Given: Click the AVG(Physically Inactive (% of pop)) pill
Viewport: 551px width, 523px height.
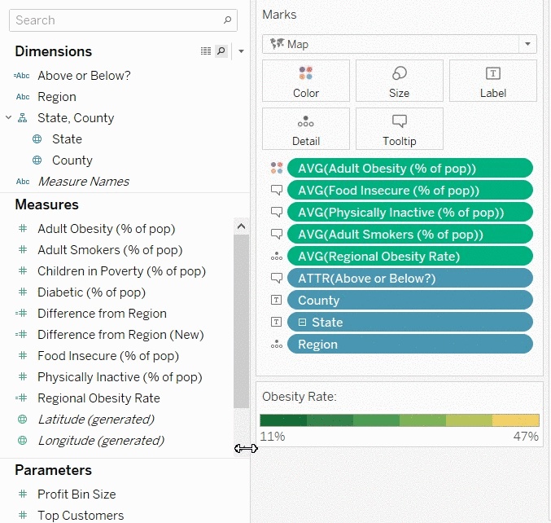Looking at the screenshot, I should (x=410, y=213).
